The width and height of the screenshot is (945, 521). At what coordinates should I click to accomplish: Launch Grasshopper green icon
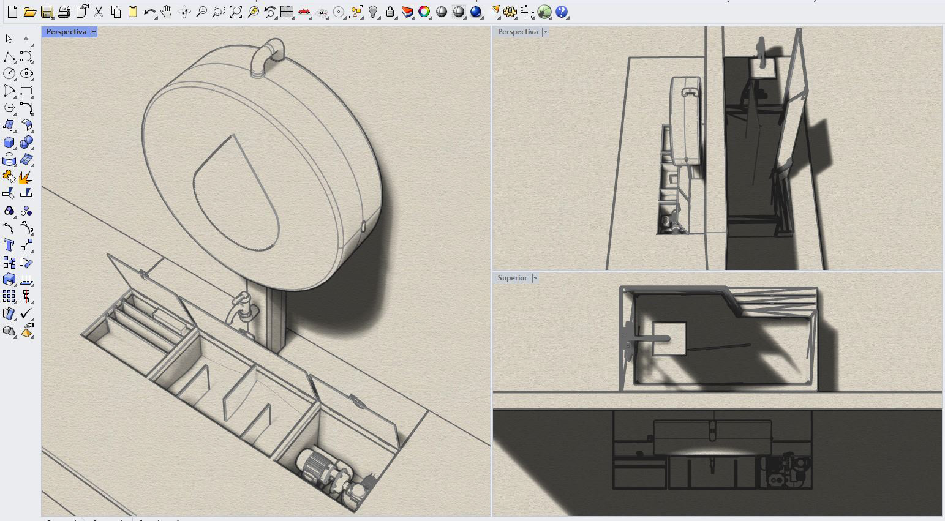[x=544, y=12]
